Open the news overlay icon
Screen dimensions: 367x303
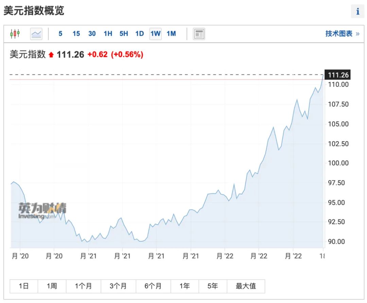pos(199,34)
